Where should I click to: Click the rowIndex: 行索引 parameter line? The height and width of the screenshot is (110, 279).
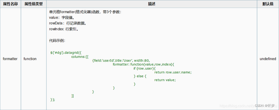(64, 29)
